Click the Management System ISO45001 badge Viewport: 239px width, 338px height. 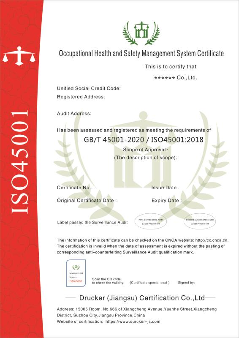(76, 273)
